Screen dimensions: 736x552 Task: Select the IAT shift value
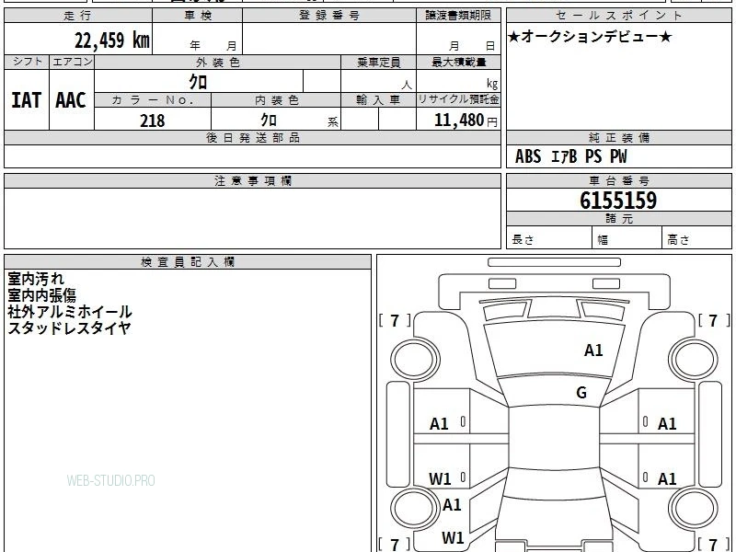point(27,100)
